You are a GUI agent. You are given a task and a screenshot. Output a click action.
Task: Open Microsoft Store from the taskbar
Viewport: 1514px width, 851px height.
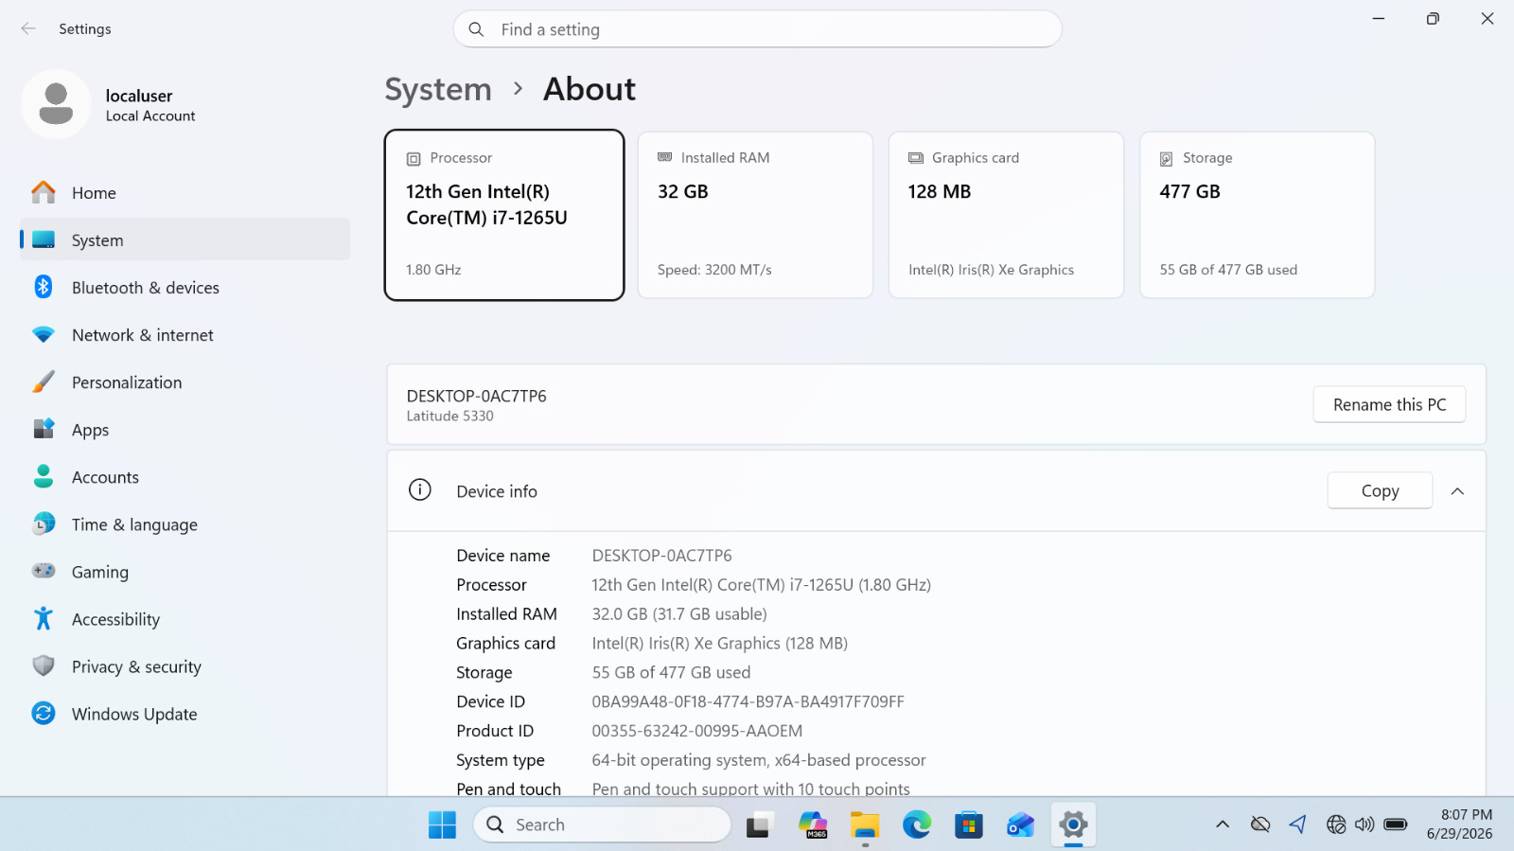[x=969, y=824]
